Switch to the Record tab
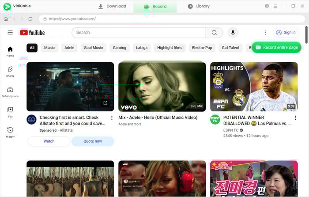The image size is (309, 197). [x=155, y=7]
